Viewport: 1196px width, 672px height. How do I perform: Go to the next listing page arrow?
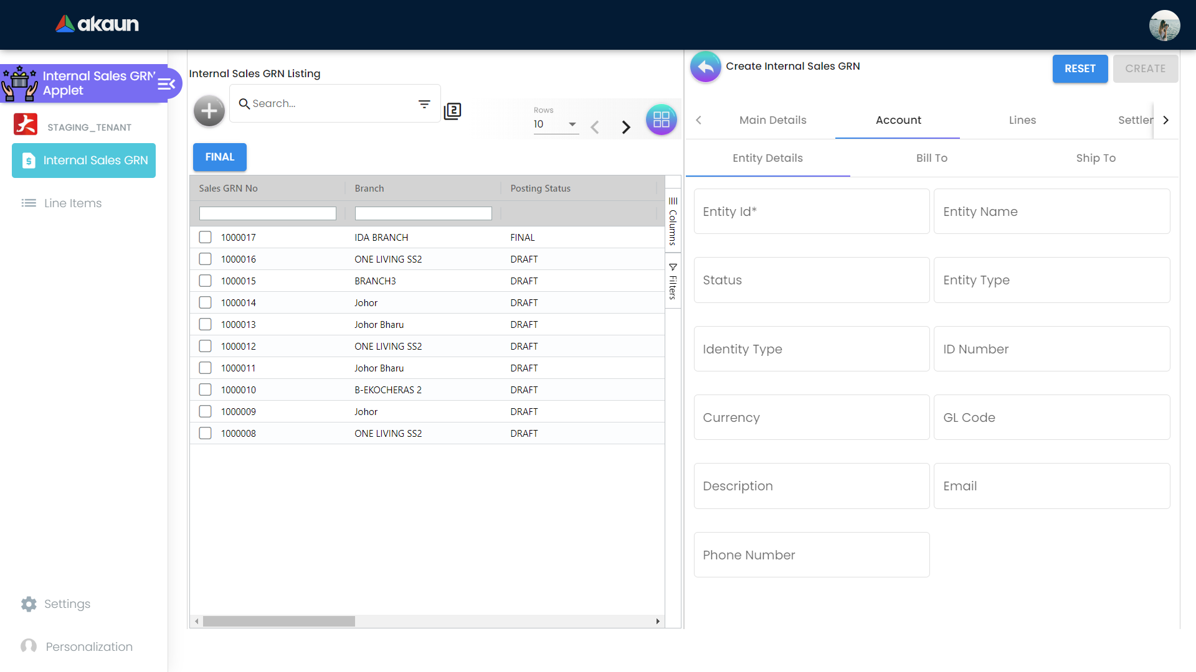click(626, 128)
